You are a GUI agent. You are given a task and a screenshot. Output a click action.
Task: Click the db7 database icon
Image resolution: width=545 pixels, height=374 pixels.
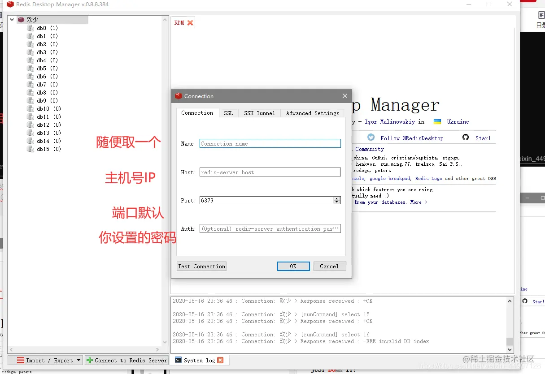(31, 85)
